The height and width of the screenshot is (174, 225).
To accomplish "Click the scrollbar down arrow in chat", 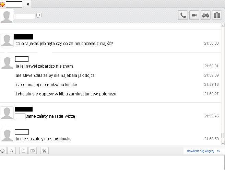I will (223, 143).
